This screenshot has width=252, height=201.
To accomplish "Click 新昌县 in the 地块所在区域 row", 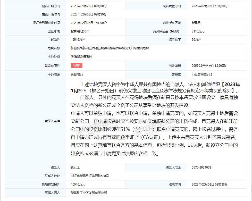I will point(196,23).
